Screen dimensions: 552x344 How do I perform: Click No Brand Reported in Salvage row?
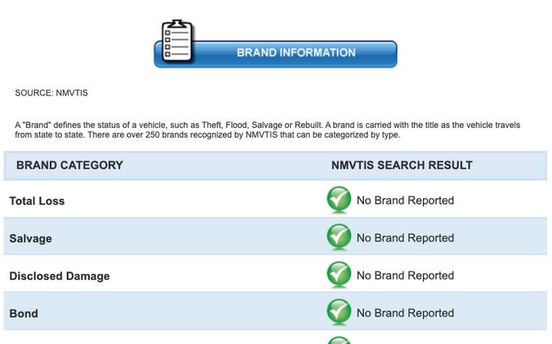405,238
